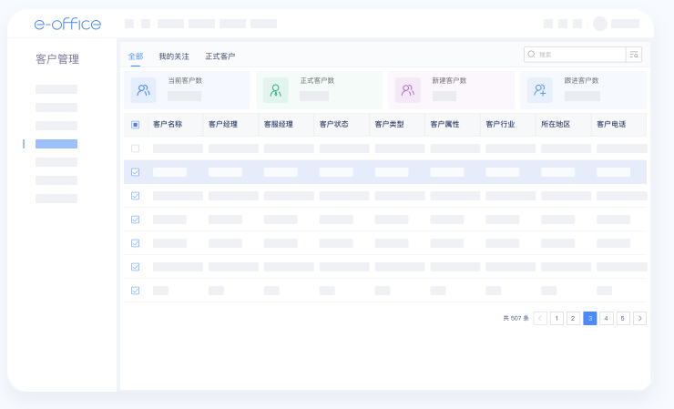Uncheck the highlighted row's checkbox
This screenshot has height=409, width=674.
click(x=136, y=172)
